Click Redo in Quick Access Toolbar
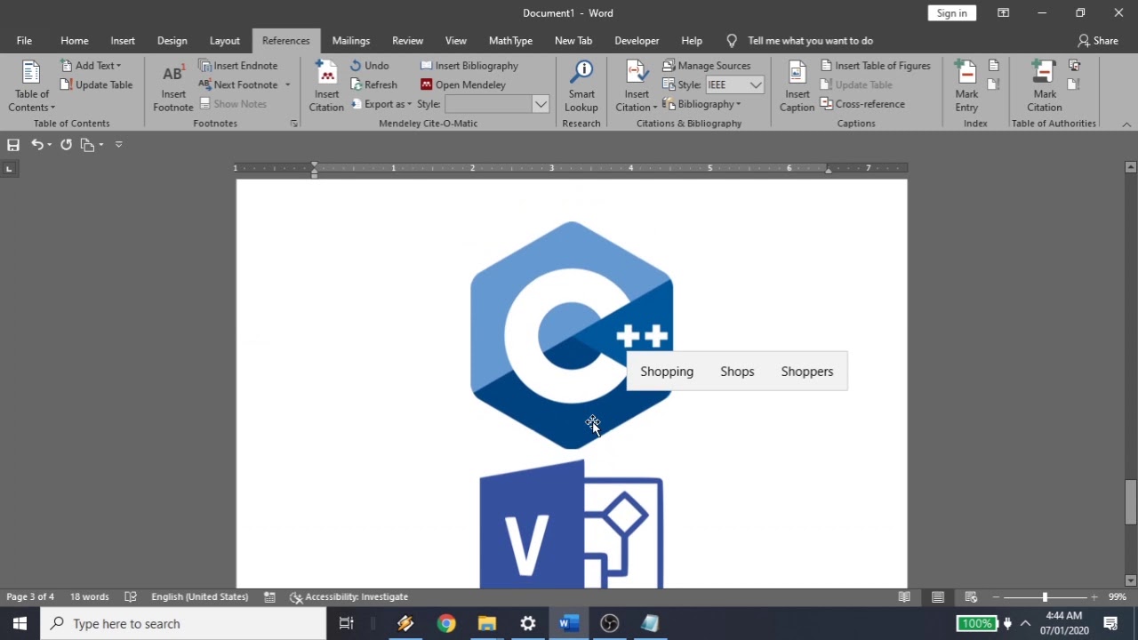 [66, 145]
